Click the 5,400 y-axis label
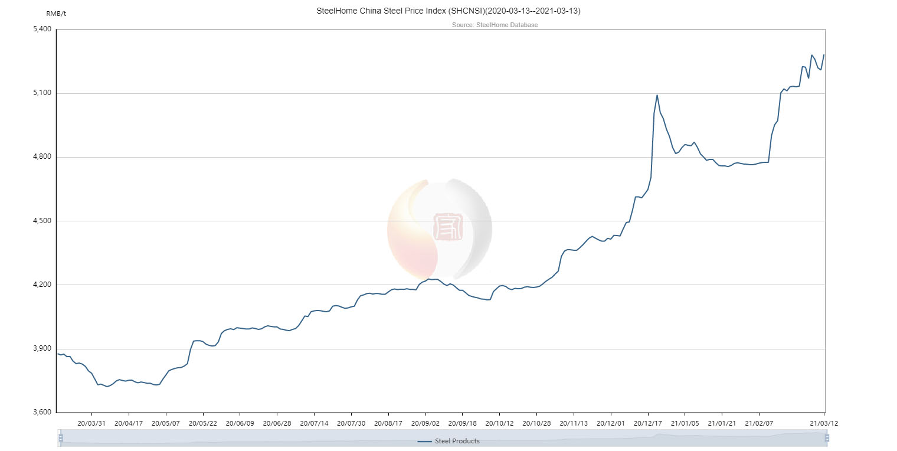The width and height of the screenshot is (897, 451). coord(43,29)
